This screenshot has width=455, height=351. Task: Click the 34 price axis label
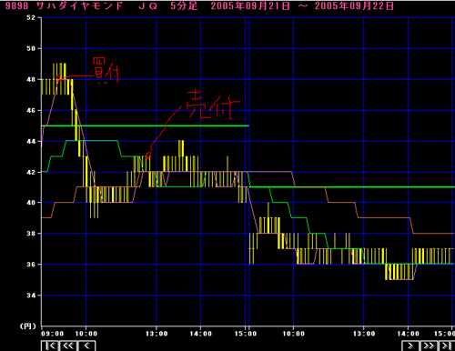point(31,296)
